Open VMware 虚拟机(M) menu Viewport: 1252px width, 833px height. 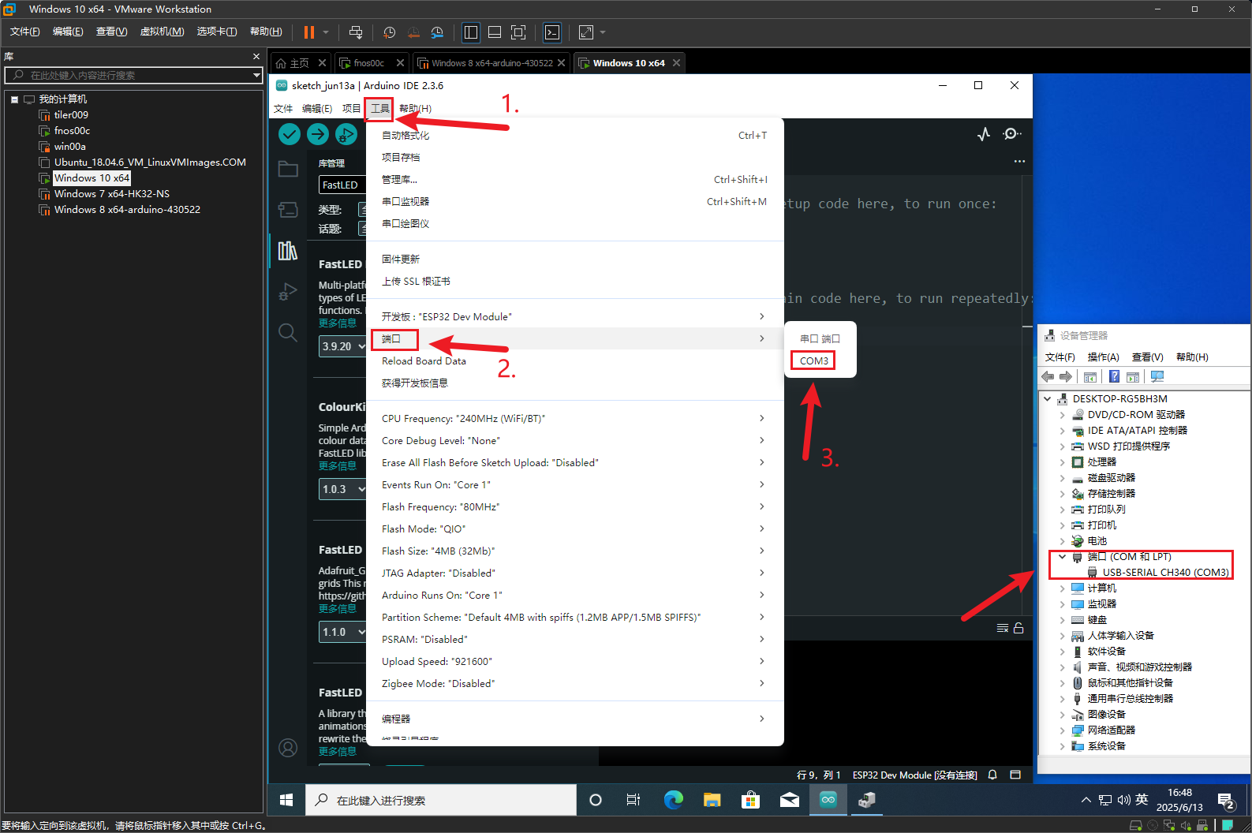pos(162,32)
